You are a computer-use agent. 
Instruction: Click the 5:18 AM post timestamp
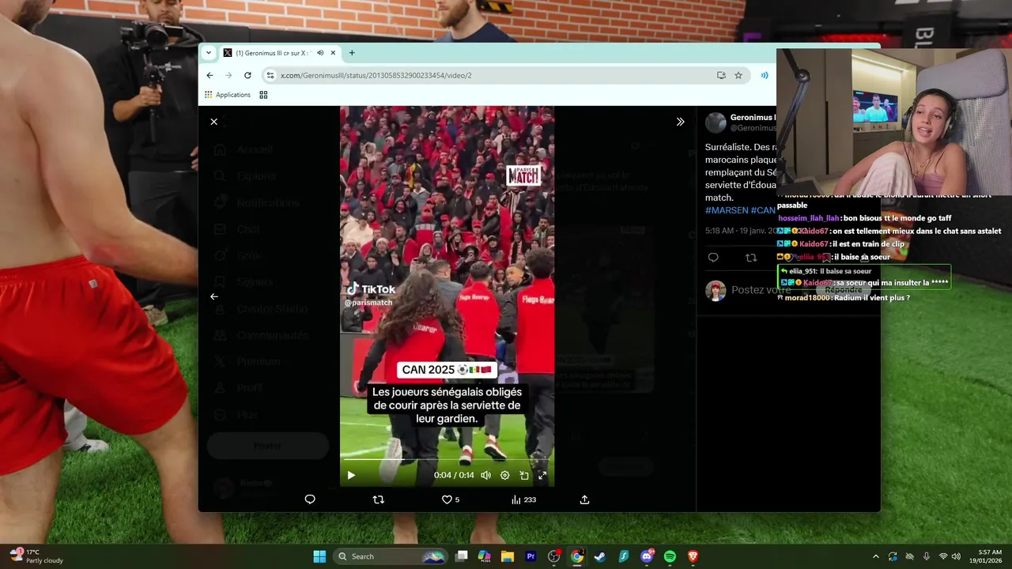[x=741, y=231]
